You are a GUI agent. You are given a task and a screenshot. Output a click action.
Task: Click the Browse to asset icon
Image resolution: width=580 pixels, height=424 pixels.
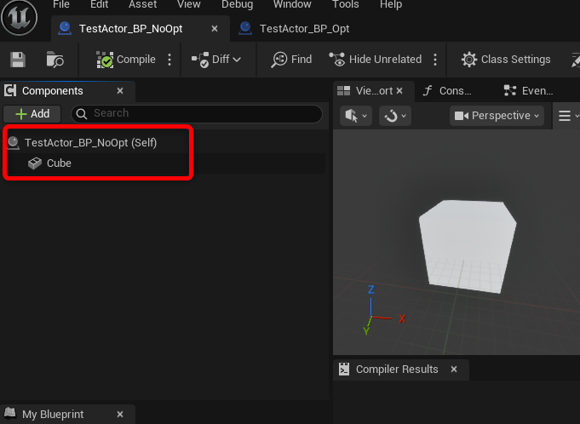55,60
